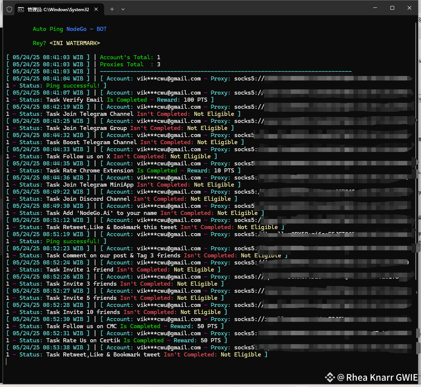The image size is (421, 387).
Task: Click the 'Retweet,Like & Bookmark this tweet' line
Action: (x=145, y=228)
